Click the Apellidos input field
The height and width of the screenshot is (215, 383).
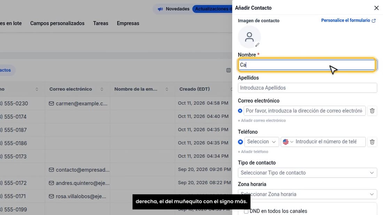(307, 88)
